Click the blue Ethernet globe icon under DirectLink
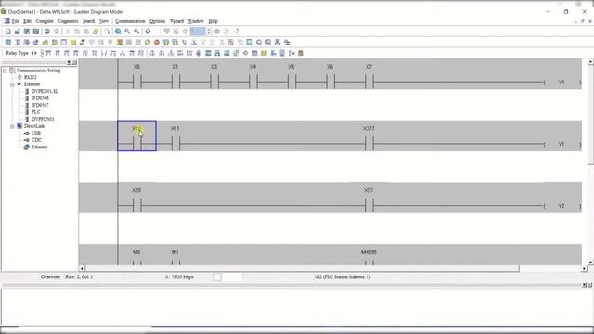This screenshot has width=594, height=334. (27, 147)
